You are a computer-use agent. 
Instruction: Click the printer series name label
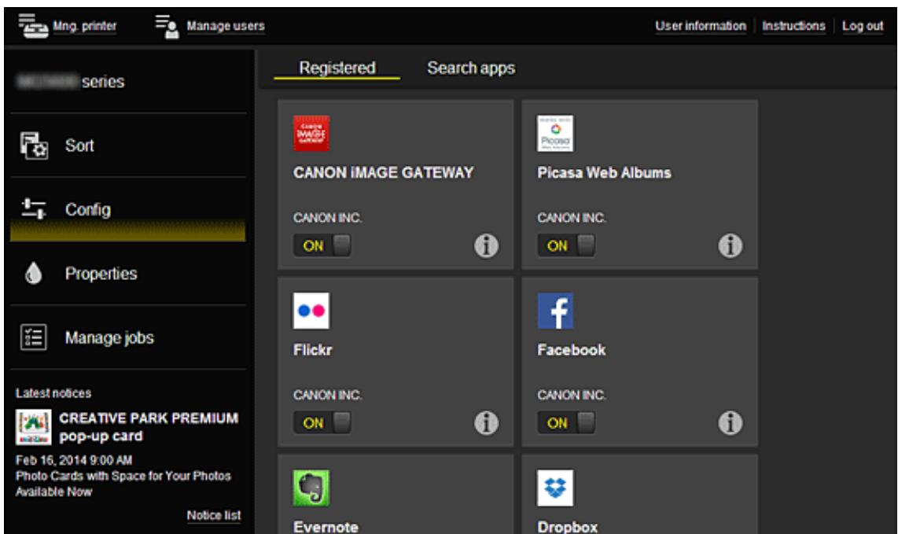71,81
